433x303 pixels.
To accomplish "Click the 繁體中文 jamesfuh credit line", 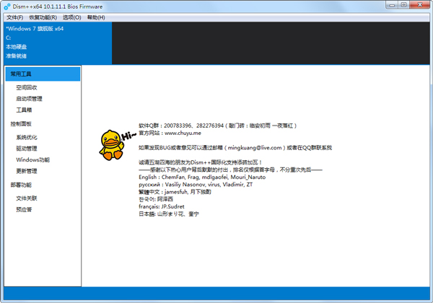I will pos(175,192).
